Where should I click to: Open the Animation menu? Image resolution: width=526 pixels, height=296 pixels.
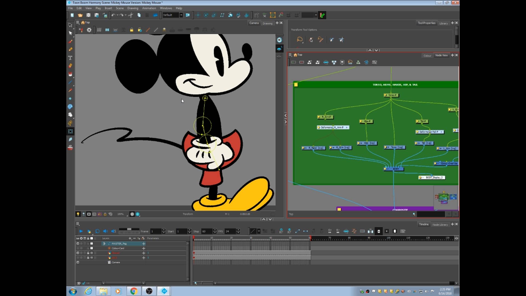point(149,8)
